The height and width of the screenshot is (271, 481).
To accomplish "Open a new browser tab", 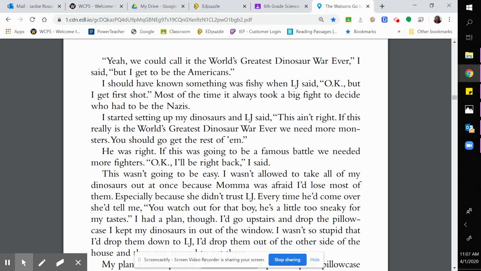I will pyautogui.click(x=382, y=6).
